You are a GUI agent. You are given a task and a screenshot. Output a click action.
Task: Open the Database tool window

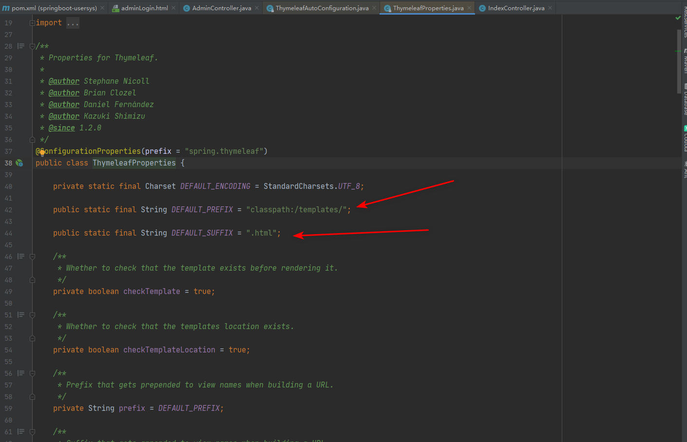coord(685,100)
